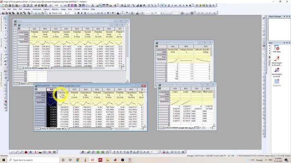Select the Pointer tool in left toolbar
The width and height of the screenshot is (291, 163).
(5, 18)
